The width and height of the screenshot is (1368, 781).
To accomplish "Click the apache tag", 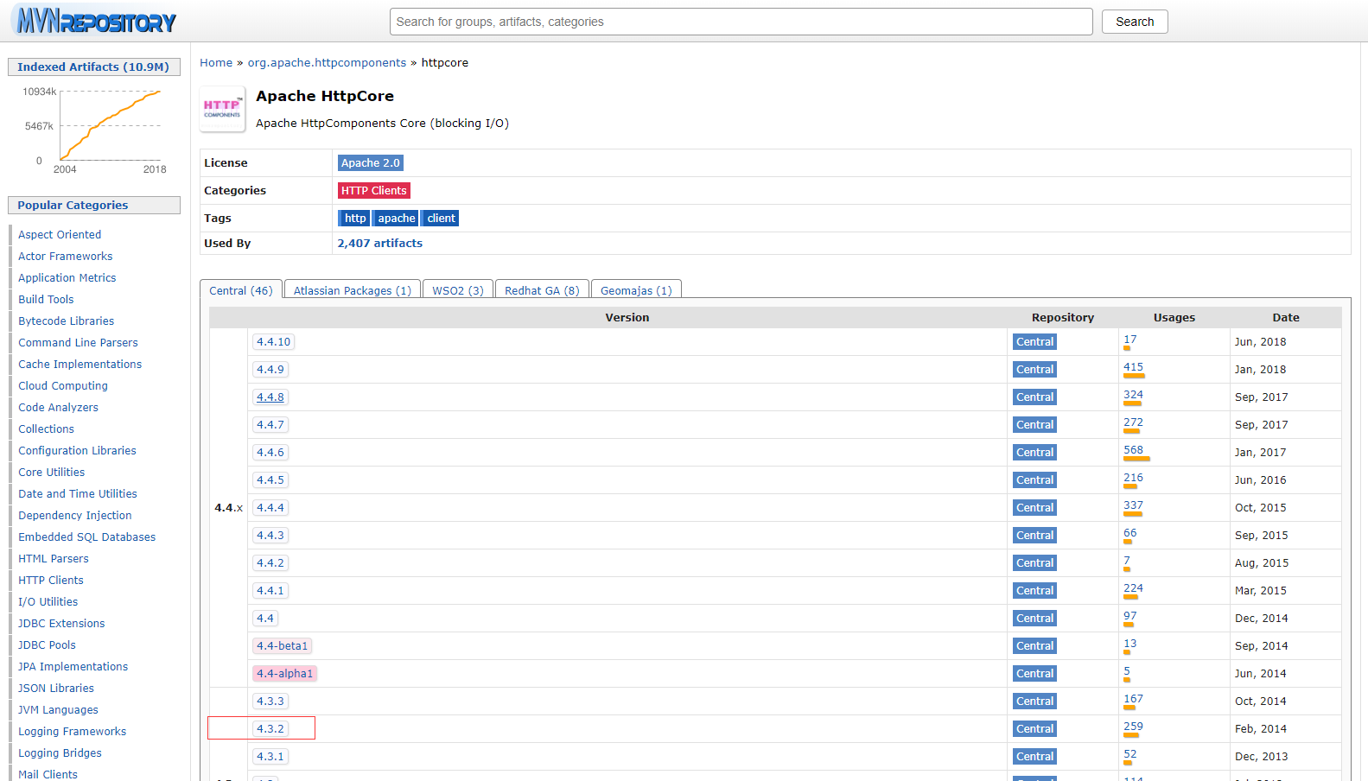I will coord(396,219).
